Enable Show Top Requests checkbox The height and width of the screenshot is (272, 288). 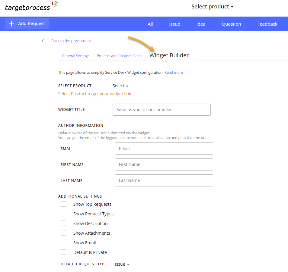pyautogui.click(x=63, y=204)
